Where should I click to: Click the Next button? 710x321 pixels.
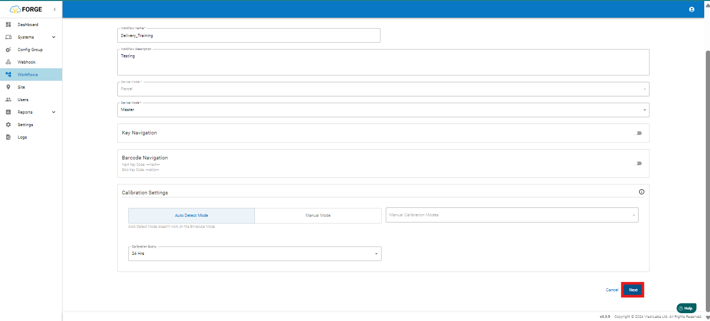tap(633, 290)
